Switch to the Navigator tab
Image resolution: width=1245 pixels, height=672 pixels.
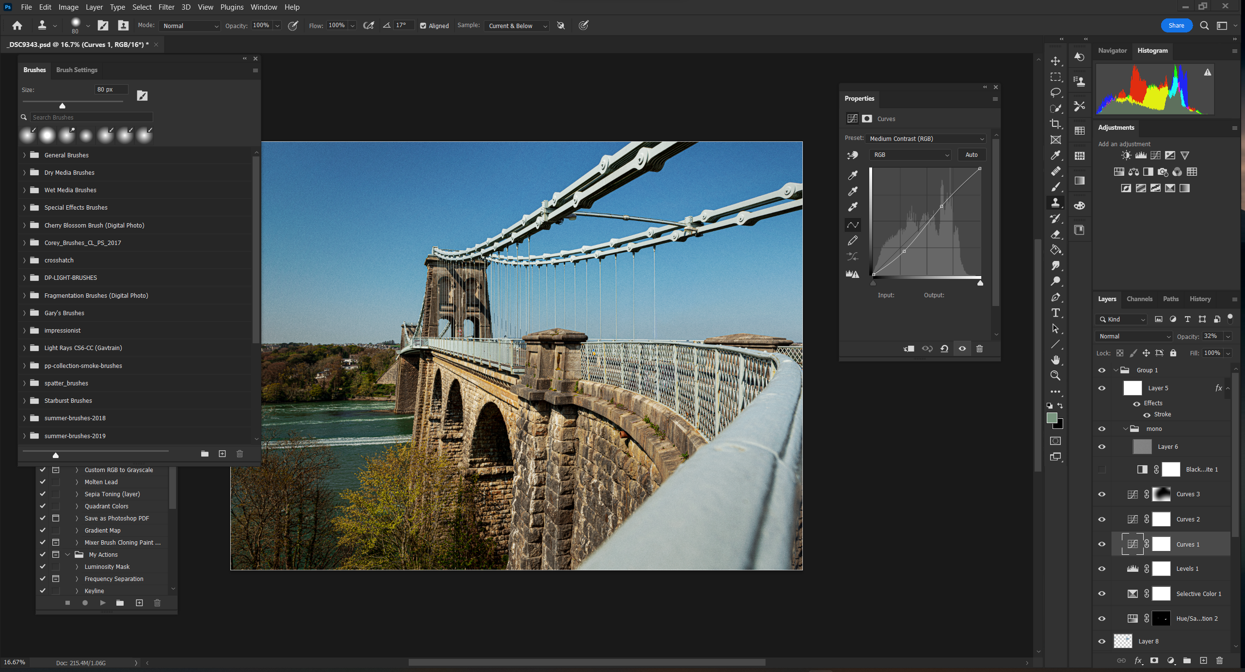[1112, 51]
